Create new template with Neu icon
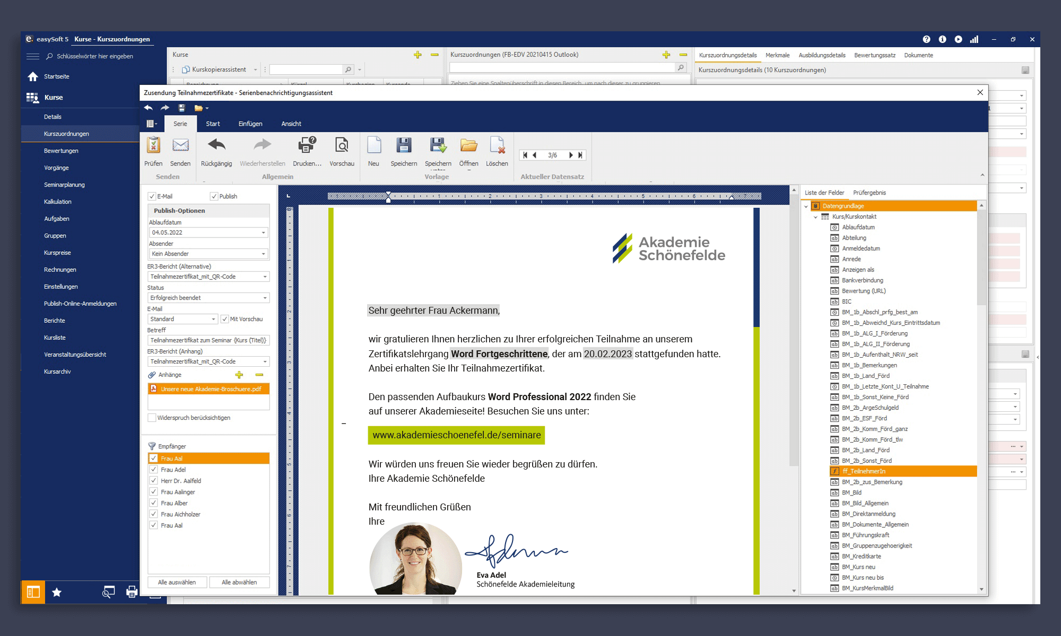The height and width of the screenshot is (636, 1061). [374, 145]
